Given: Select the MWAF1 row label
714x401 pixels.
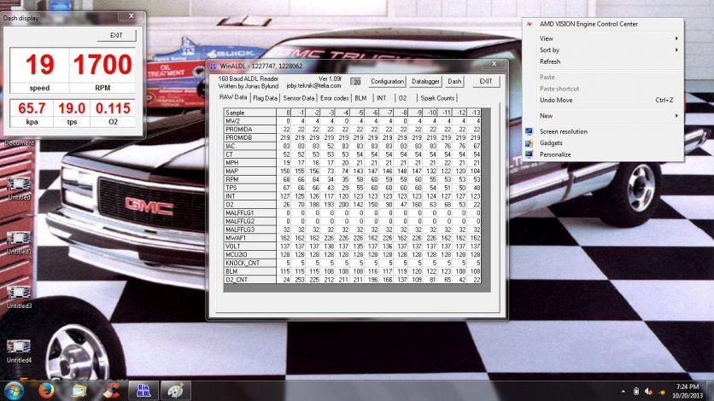Looking at the screenshot, I should coord(249,238).
